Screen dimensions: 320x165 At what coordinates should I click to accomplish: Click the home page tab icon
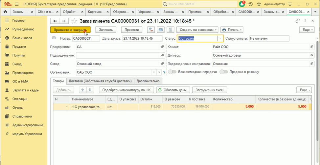[x=6, y=12]
